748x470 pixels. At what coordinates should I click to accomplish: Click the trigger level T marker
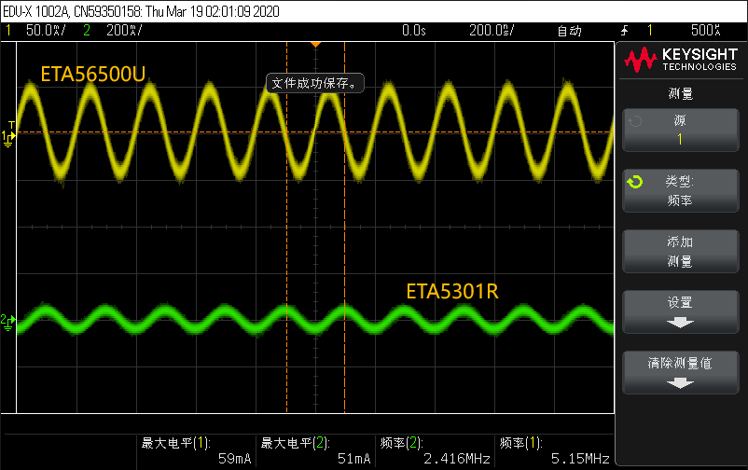[x=10, y=125]
